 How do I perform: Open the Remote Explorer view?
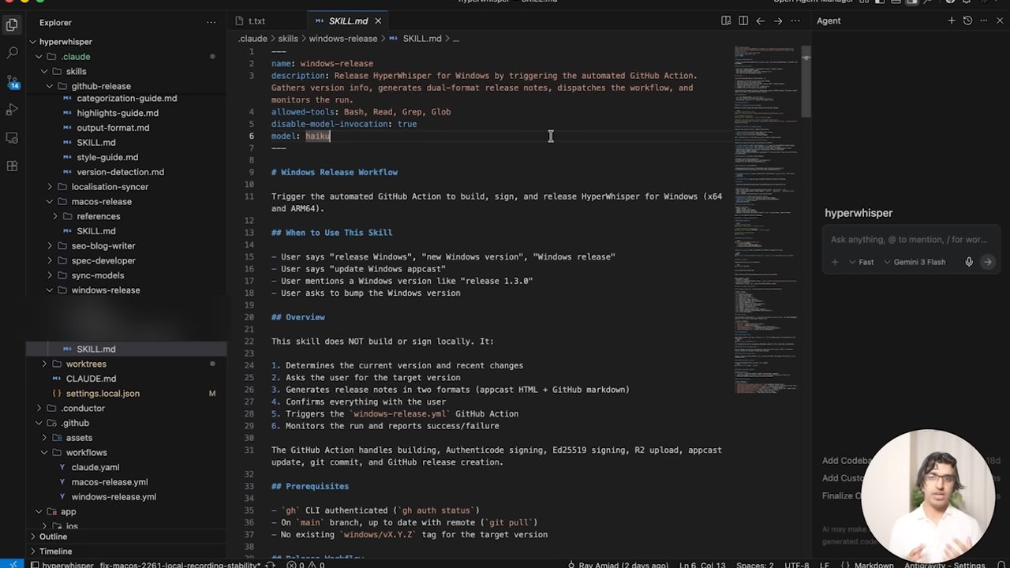pos(12,138)
